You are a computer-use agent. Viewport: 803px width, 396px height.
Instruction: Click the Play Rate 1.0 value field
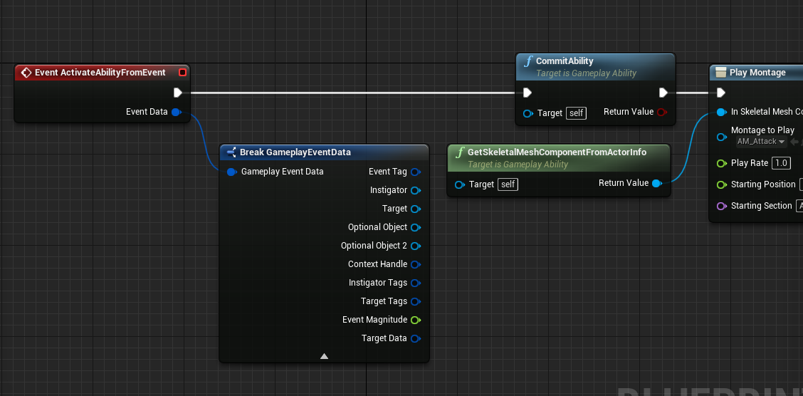[781, 163]
